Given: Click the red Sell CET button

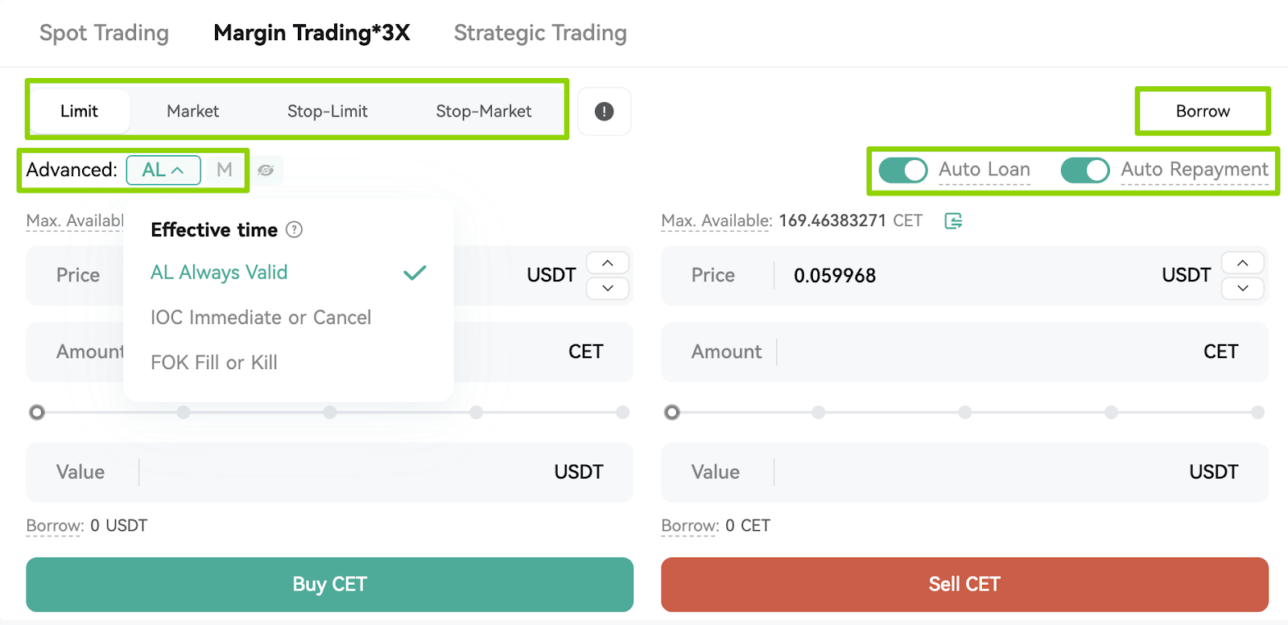Looking at the screenshot, I should (x=964, y=584).
